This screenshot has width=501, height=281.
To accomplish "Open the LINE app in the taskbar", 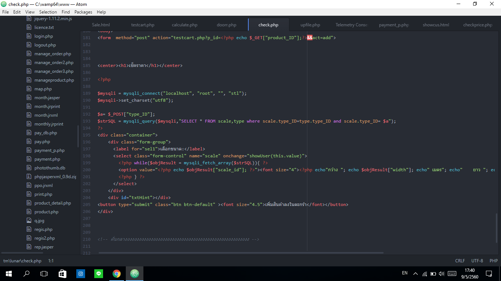I will coord(99,274).
